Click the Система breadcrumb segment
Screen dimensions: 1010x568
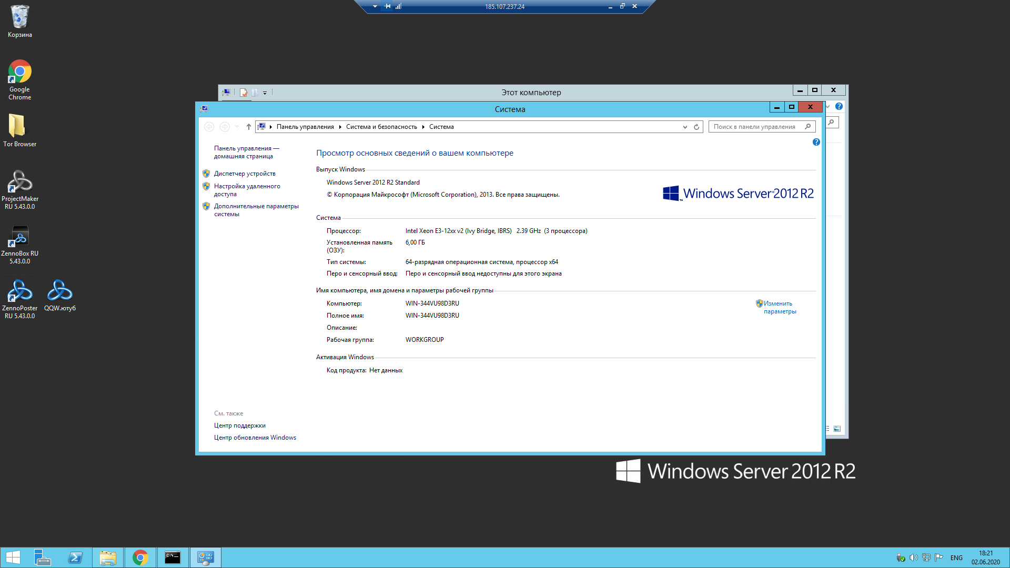coord(441,127)
